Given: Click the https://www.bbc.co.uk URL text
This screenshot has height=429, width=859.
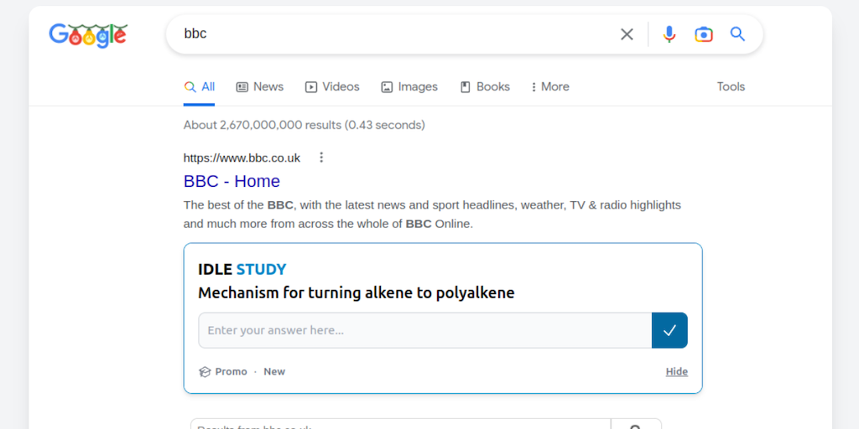Looking at the screenshot, I should [242, 158].
